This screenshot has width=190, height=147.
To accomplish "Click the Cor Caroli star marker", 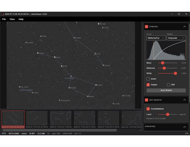I will (x=20, y=87).
